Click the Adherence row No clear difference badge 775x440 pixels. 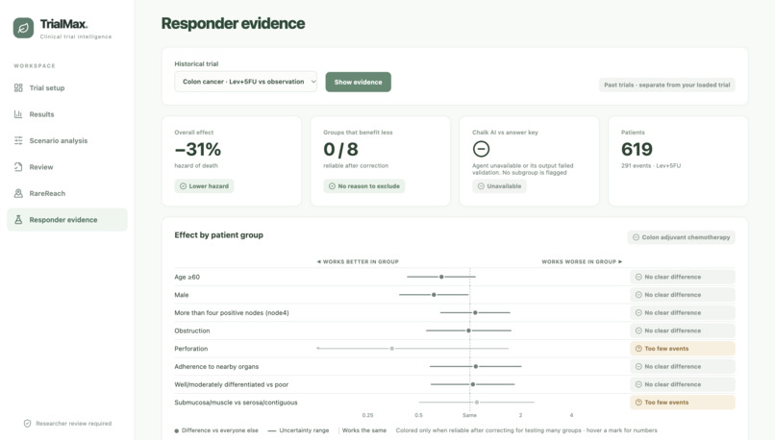tap(683, 366)
